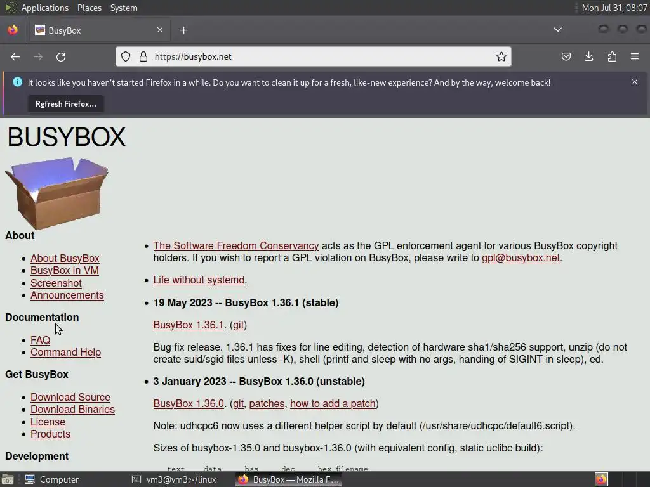Bookmark this page with the star

(501, 56)
